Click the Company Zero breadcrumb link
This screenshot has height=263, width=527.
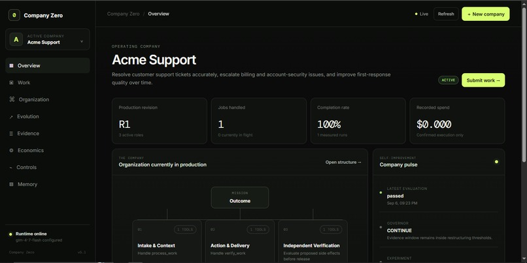[123, 14]
